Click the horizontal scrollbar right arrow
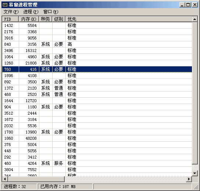200x191 pixels. click(189, 179)
